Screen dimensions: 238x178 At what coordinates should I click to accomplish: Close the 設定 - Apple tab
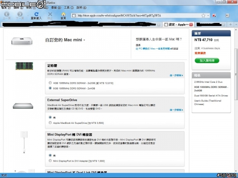tap(191, 24)
